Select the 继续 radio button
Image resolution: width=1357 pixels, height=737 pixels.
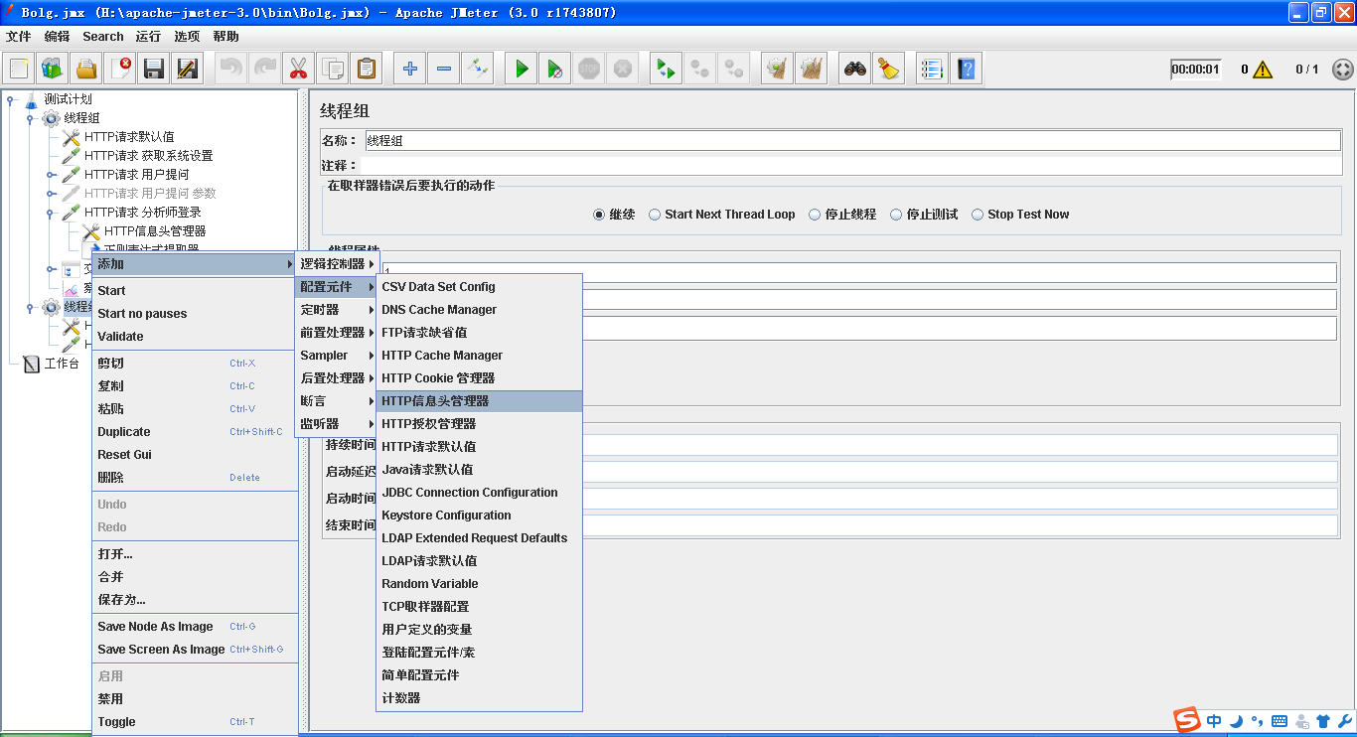click(x=599, y=215)
